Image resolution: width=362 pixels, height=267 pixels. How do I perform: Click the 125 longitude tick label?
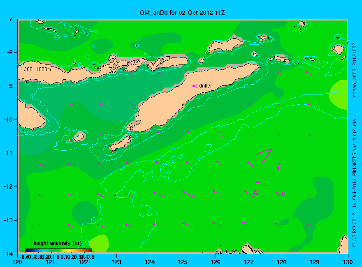point(183,262)
